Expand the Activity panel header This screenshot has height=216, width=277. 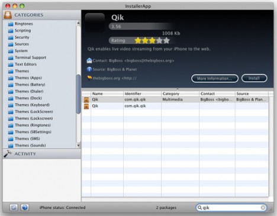click(x=42, y=154)
